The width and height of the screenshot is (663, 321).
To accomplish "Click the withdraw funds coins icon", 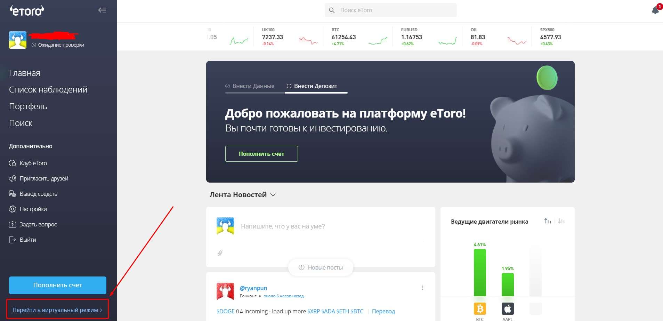I will [x=13, y=194].
